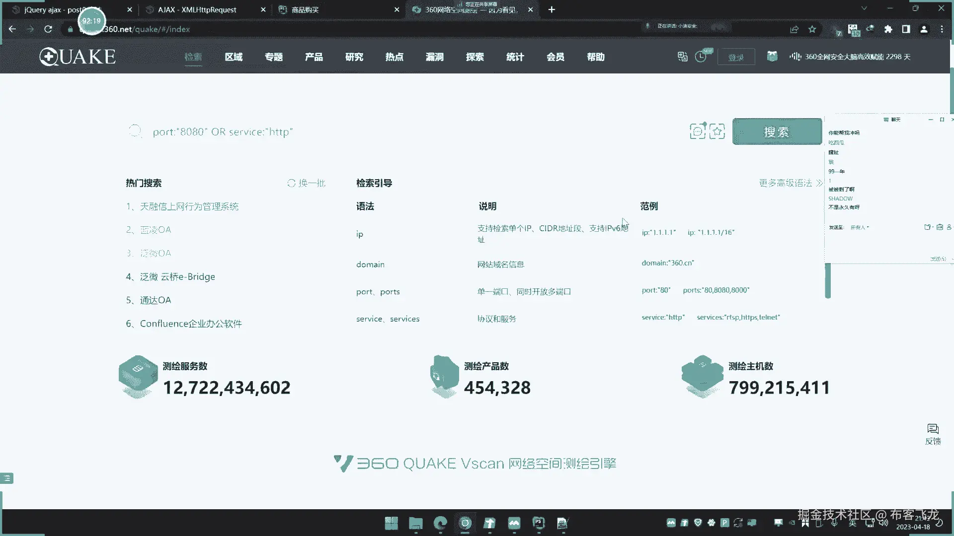Image resolution: width=954 pixels, height=536 pixels.
Task: Click the star favorites icon beside search
Action: 717,132
